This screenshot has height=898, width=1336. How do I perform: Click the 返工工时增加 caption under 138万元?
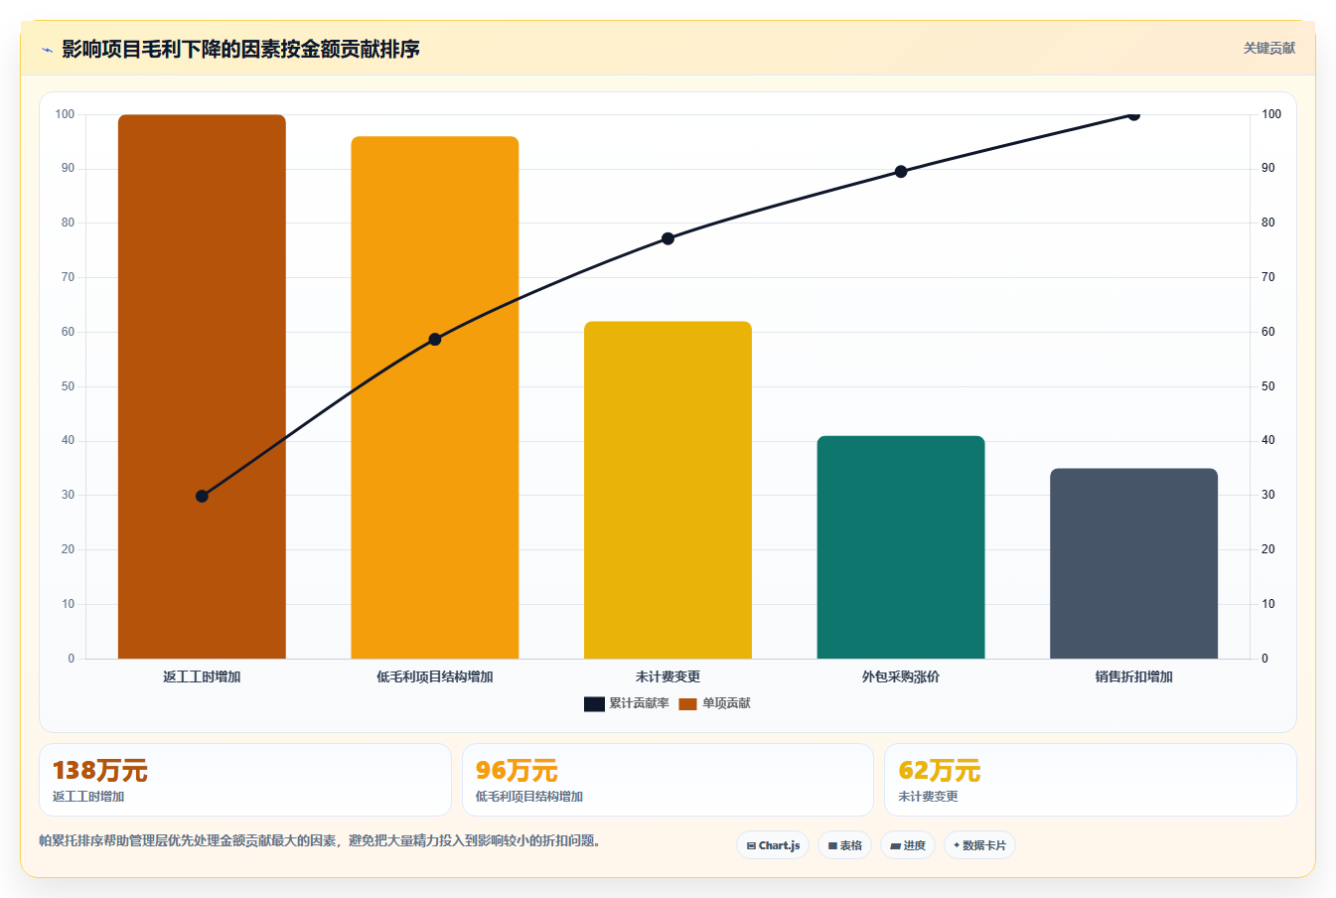pos(88,797)
